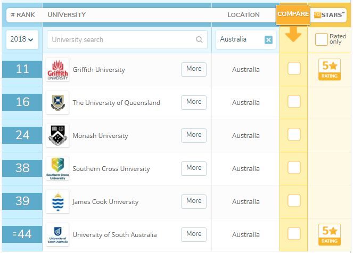Image resolution: width=353 pixels, height=253 pixels.
Task: Click the James Cook University logo
Action: pyautogui.click(x=58, y=202)
